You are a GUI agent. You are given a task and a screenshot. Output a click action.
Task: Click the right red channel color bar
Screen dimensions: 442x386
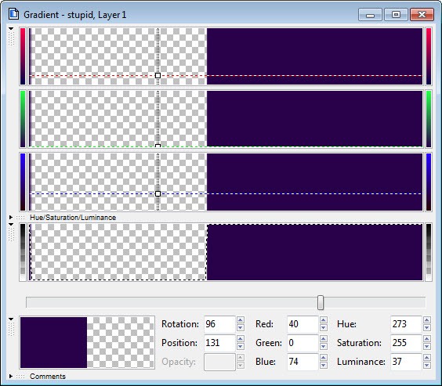(429, 56)
